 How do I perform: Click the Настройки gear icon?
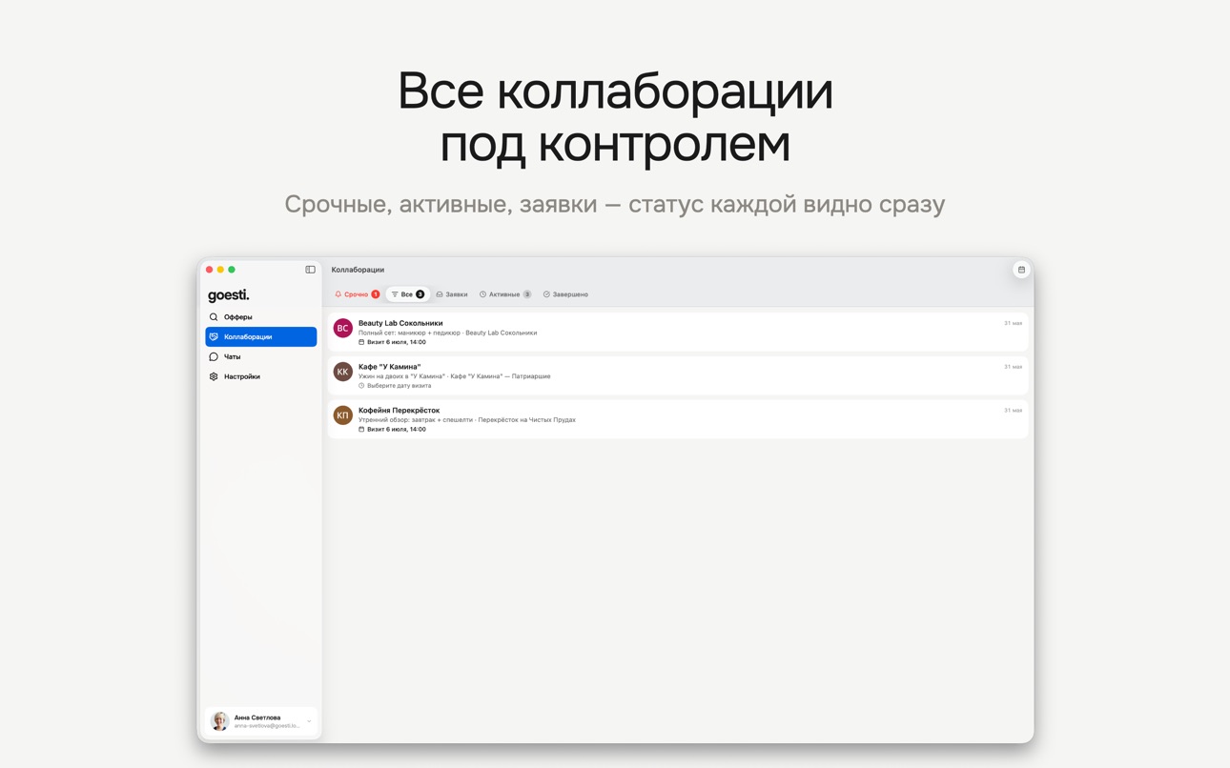tap(214, 377)
